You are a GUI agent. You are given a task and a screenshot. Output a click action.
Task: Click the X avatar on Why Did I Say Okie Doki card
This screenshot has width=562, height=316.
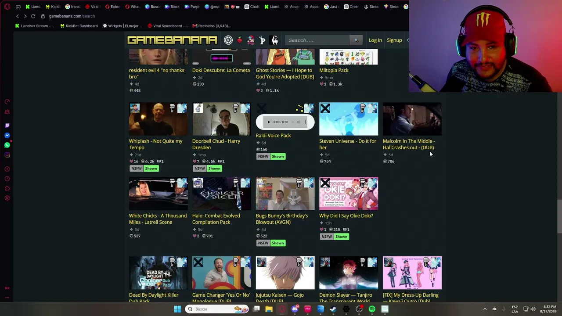[325, 183]
